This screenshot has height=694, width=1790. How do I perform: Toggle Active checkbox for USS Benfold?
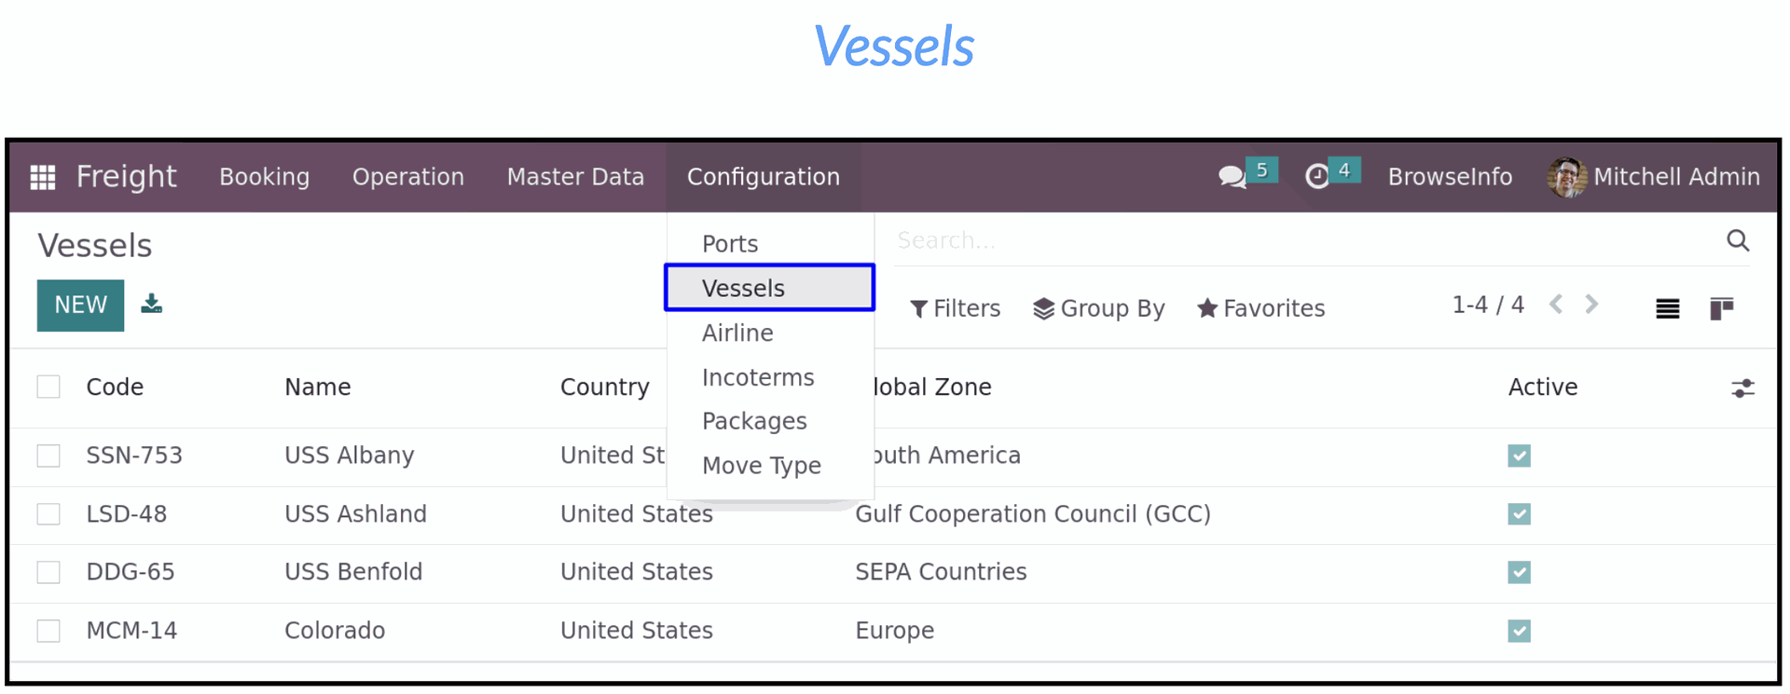coord(1519,572)
